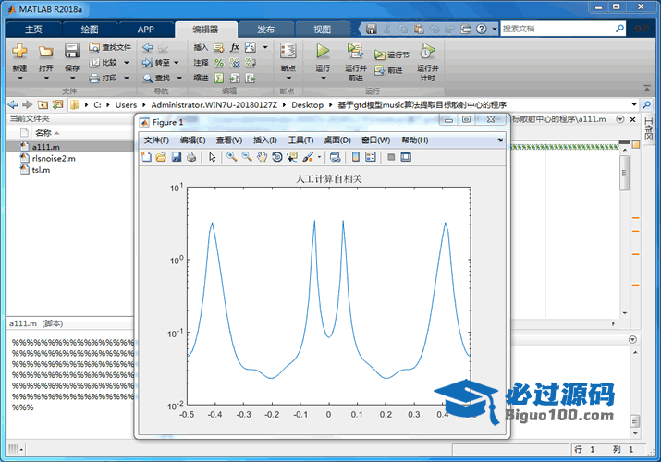Click the Desktop segment in path bar

pos(307,104)
